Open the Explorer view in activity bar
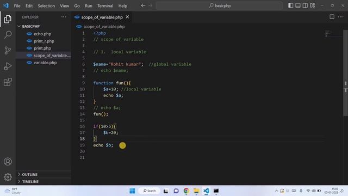The width and height of the screenshot is (348, 196). (x=8, y=19)
